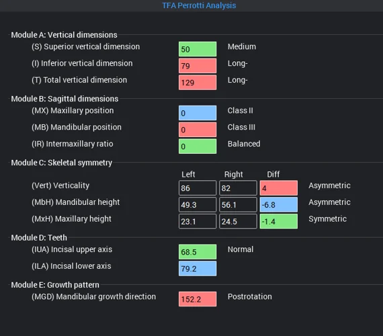Click the Maxillary height Right value 24.5

coord(238,221)
